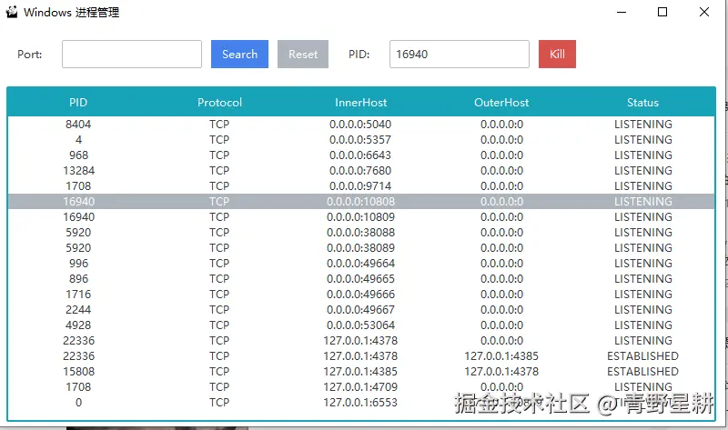Select the row with PID 1716
This screenshot has width=728, height=430.
click(x=361, y=294)
